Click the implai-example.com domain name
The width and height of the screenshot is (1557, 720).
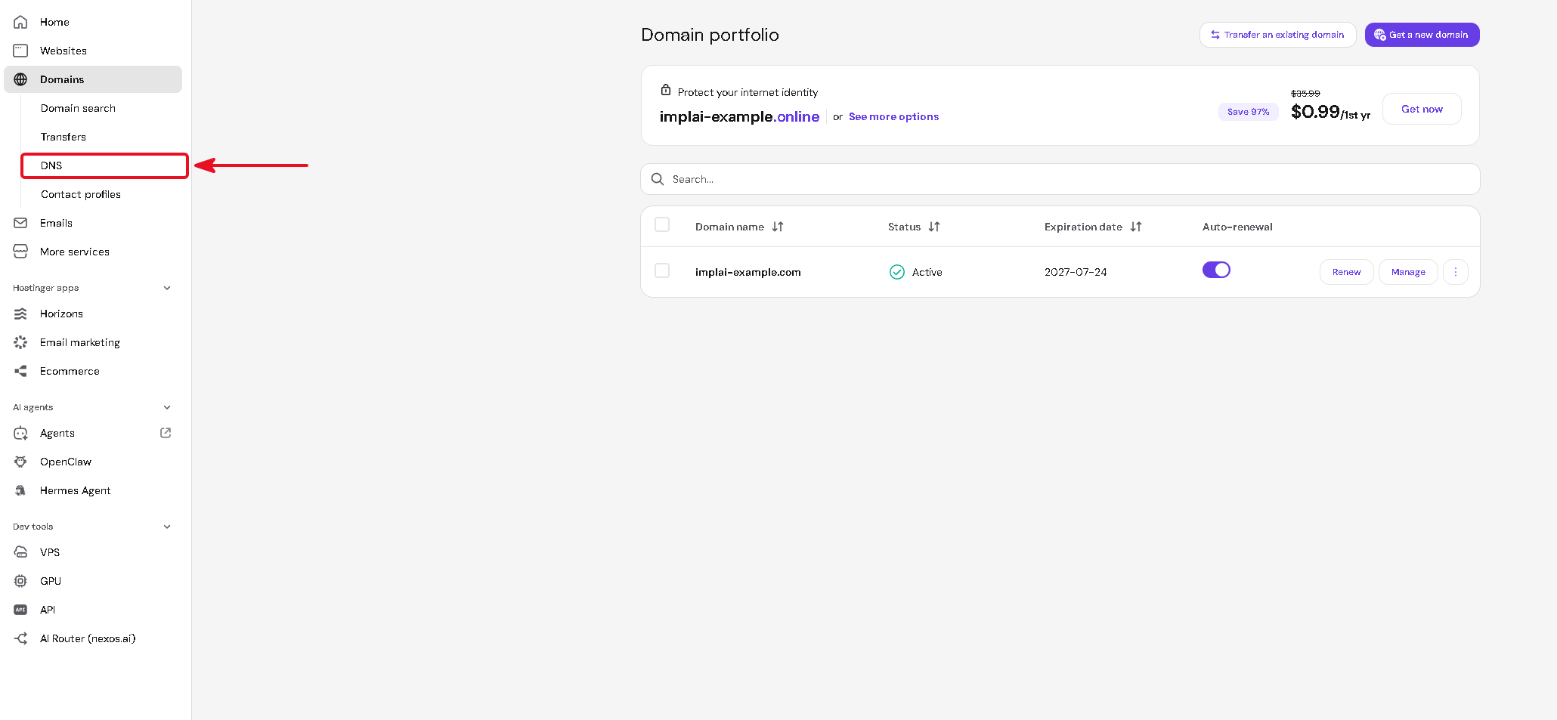click(748, 272)
